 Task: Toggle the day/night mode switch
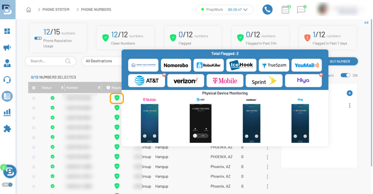pyautogui.click(x=7, y=185)
